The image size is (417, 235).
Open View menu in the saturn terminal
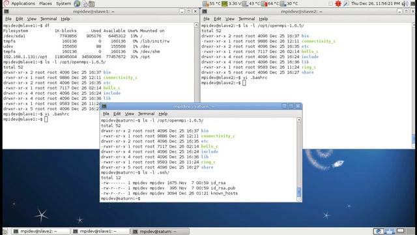click(x=129, y=114)
